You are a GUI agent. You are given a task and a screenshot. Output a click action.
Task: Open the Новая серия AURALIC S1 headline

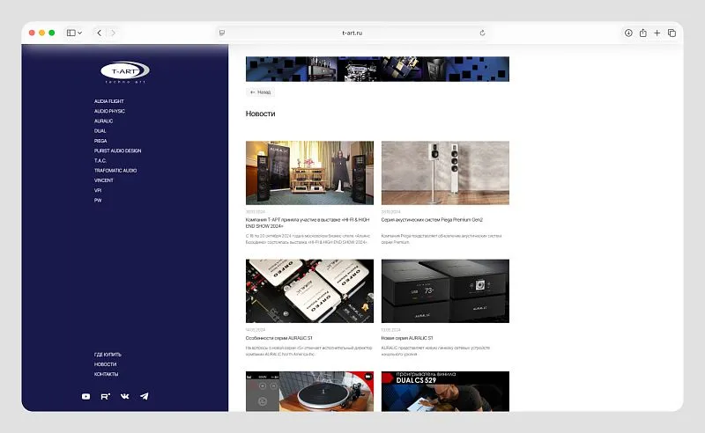[x=407, y=338]
